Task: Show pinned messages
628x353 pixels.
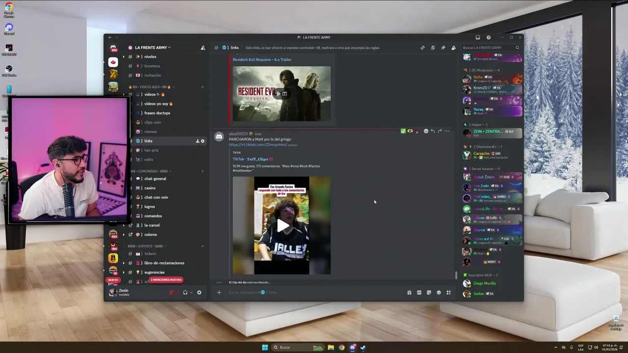Action: pos(443,48)
